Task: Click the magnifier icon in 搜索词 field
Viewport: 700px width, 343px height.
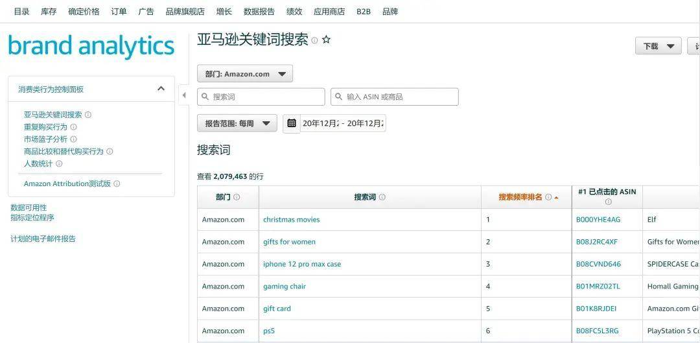Action: click(205, 97)
